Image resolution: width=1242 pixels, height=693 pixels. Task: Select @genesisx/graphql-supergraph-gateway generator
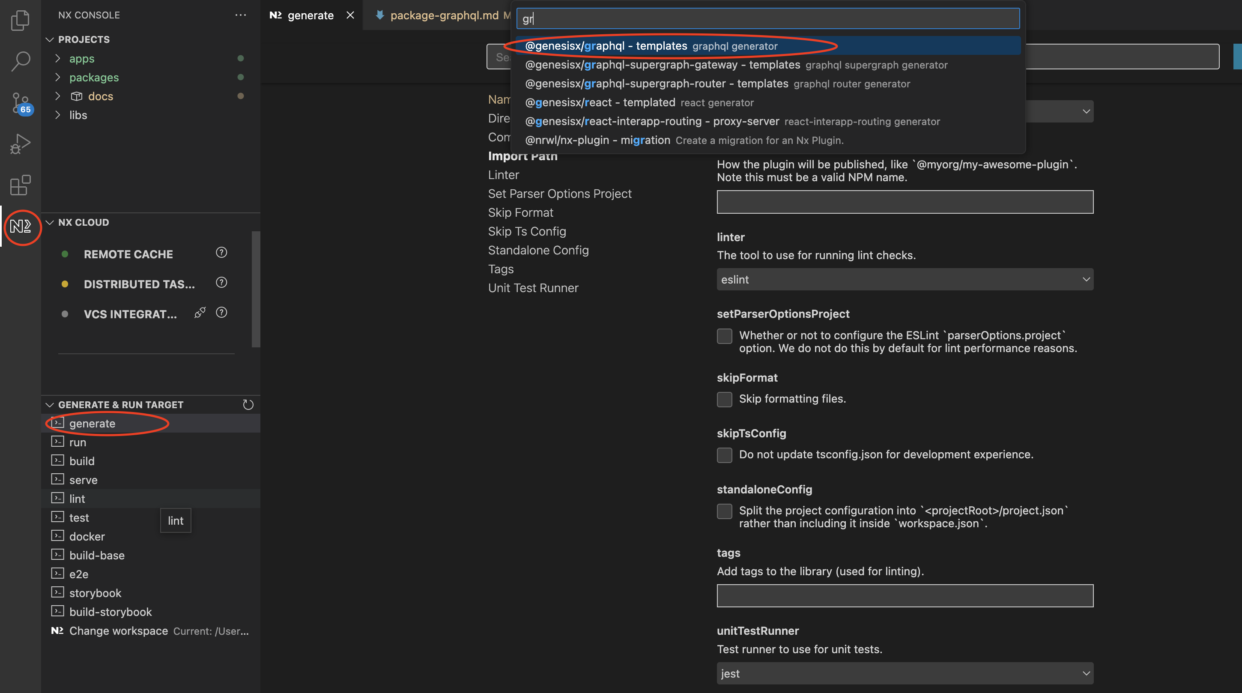[x=767, y=65]
